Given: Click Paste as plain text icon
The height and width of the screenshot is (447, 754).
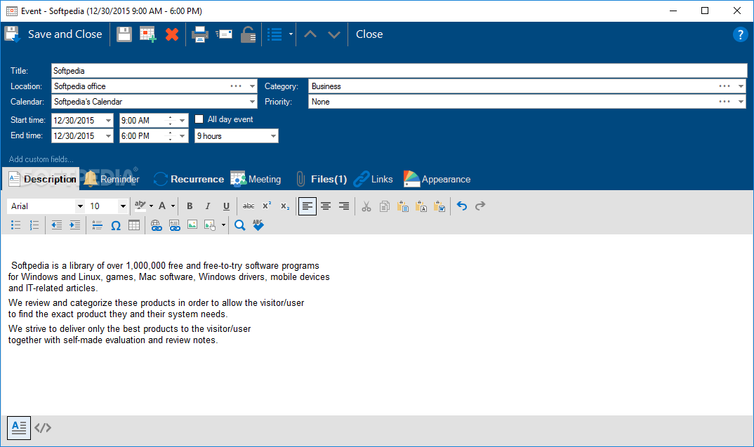Looking at the screenshot, I should click(x=421, y=206).
